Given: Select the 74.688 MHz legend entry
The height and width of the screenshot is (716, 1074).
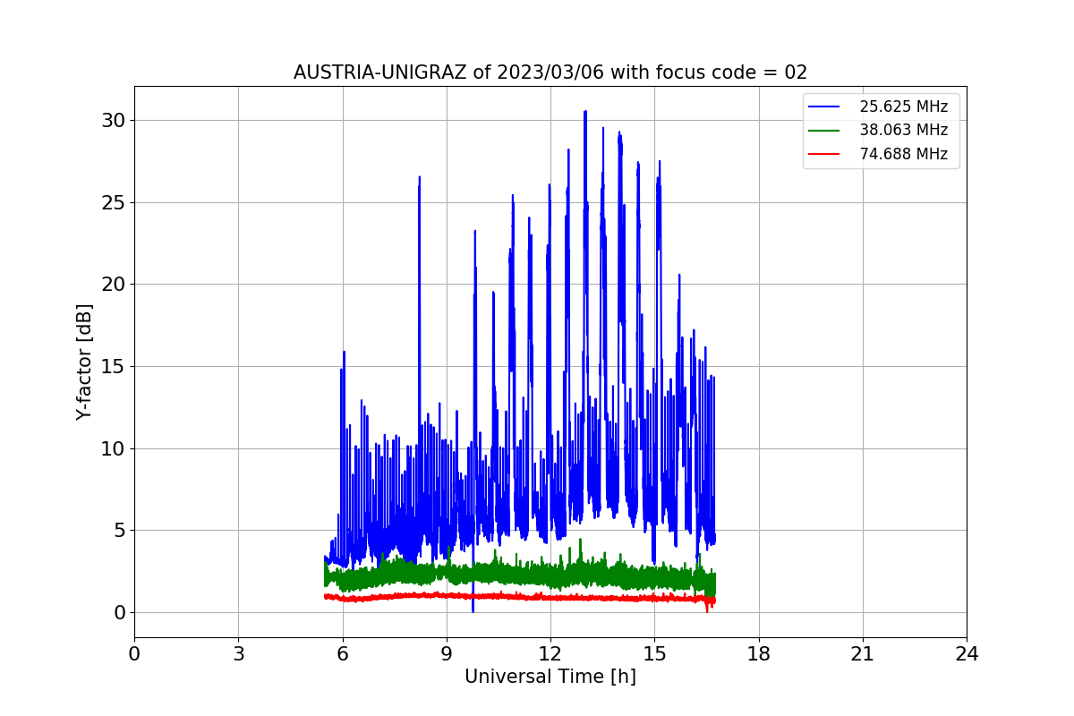Looking at the screenshot, I should (881, 153).
